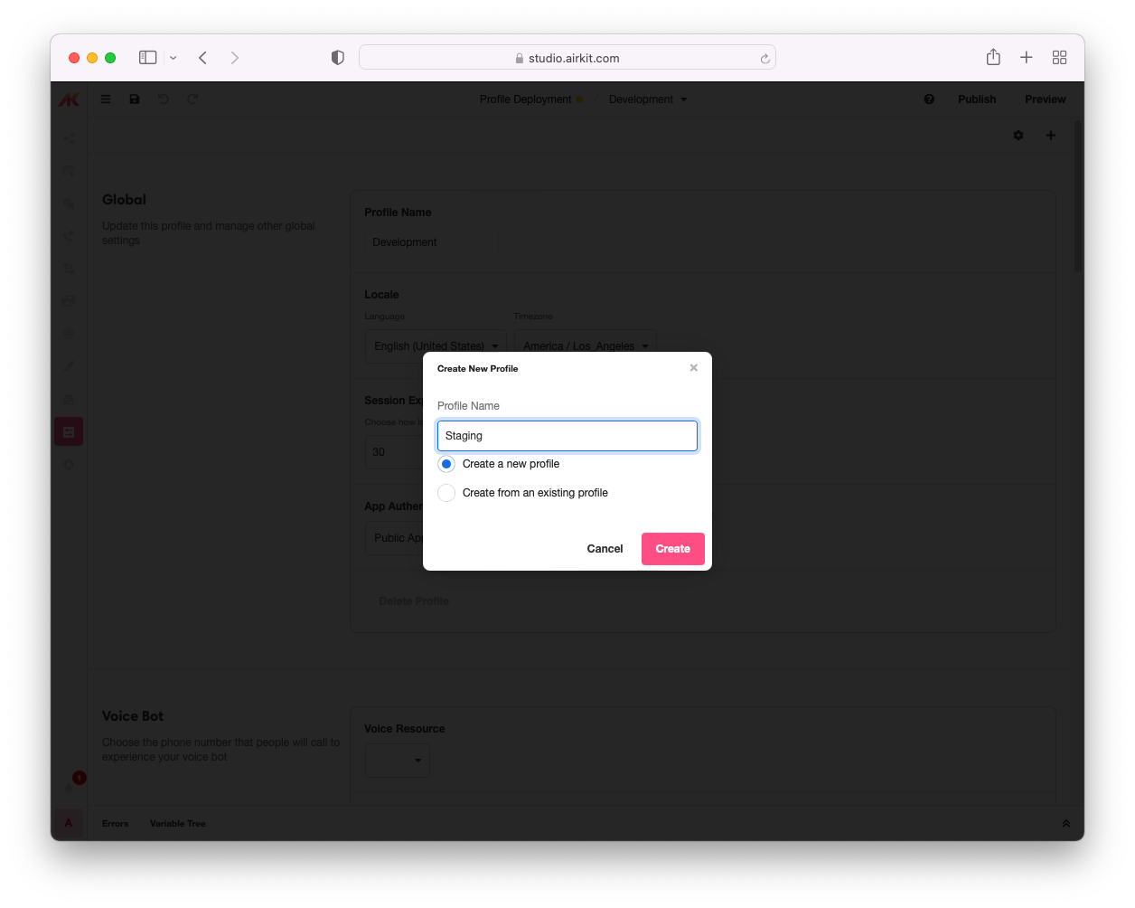Click the page scrollbar on right edge

[1078, 197]
